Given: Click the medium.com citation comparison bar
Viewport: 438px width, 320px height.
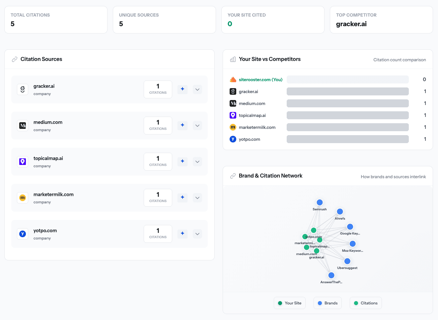Looking at the screenshot, I should (x=348, y=103).
